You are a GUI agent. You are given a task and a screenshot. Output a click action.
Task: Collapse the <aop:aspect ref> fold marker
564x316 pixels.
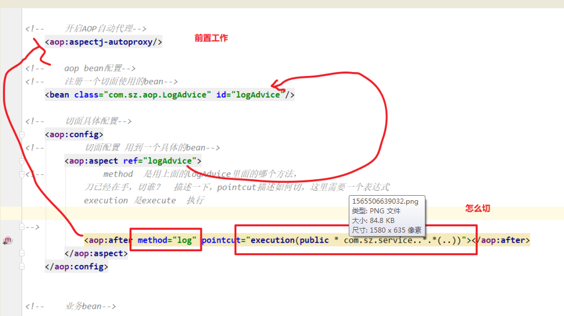[22, 161]
